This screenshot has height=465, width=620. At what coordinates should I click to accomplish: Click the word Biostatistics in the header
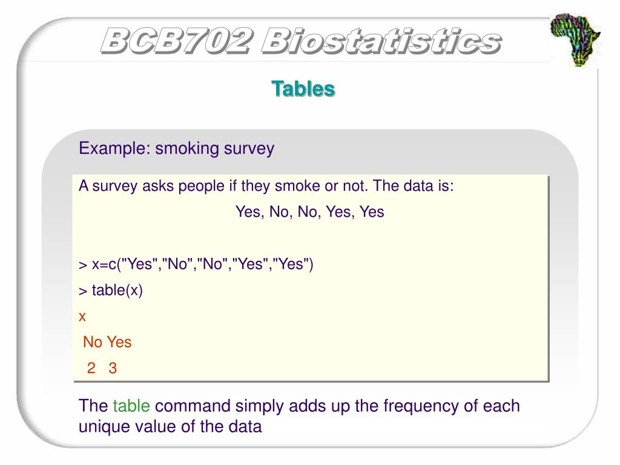[381, 41]
